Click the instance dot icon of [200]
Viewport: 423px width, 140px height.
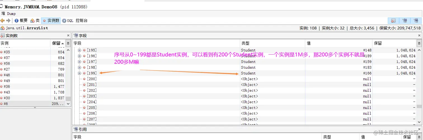[84, 79]
